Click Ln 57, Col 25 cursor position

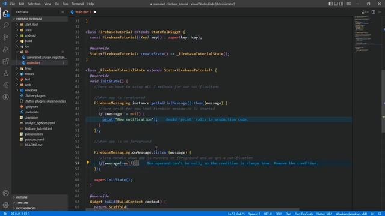tap(236, 214)
